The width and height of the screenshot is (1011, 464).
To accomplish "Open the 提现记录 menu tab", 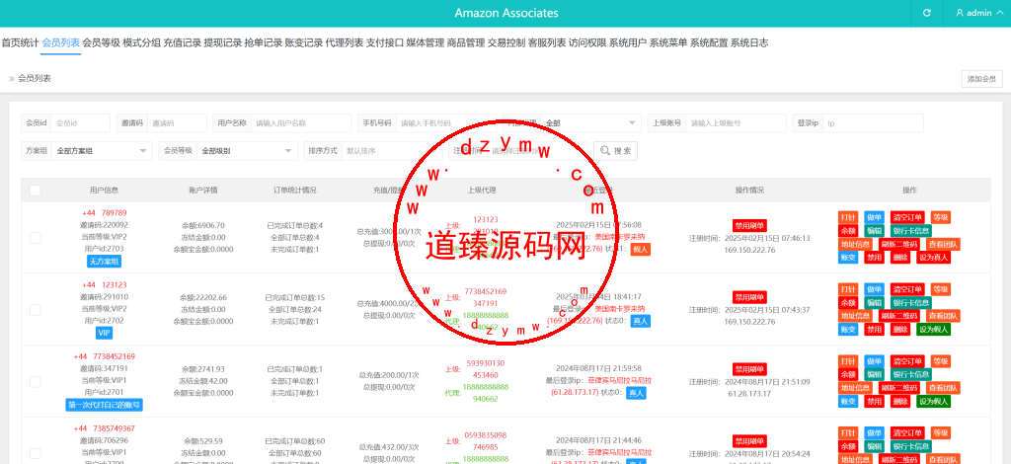I will click(x=223, y=43).
